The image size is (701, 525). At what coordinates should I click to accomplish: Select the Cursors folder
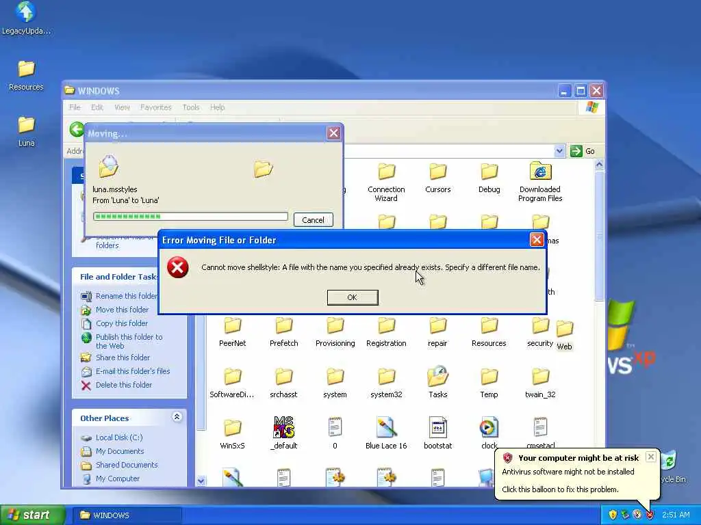pyautogui.click(x=437, y=178)
